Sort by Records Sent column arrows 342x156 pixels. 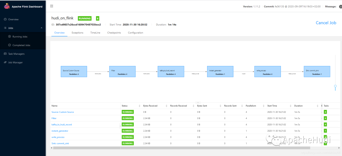pyautogui.click(x=242, y=106)
